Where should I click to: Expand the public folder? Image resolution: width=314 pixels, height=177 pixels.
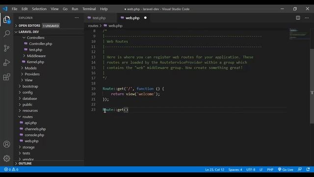(27, 105)
